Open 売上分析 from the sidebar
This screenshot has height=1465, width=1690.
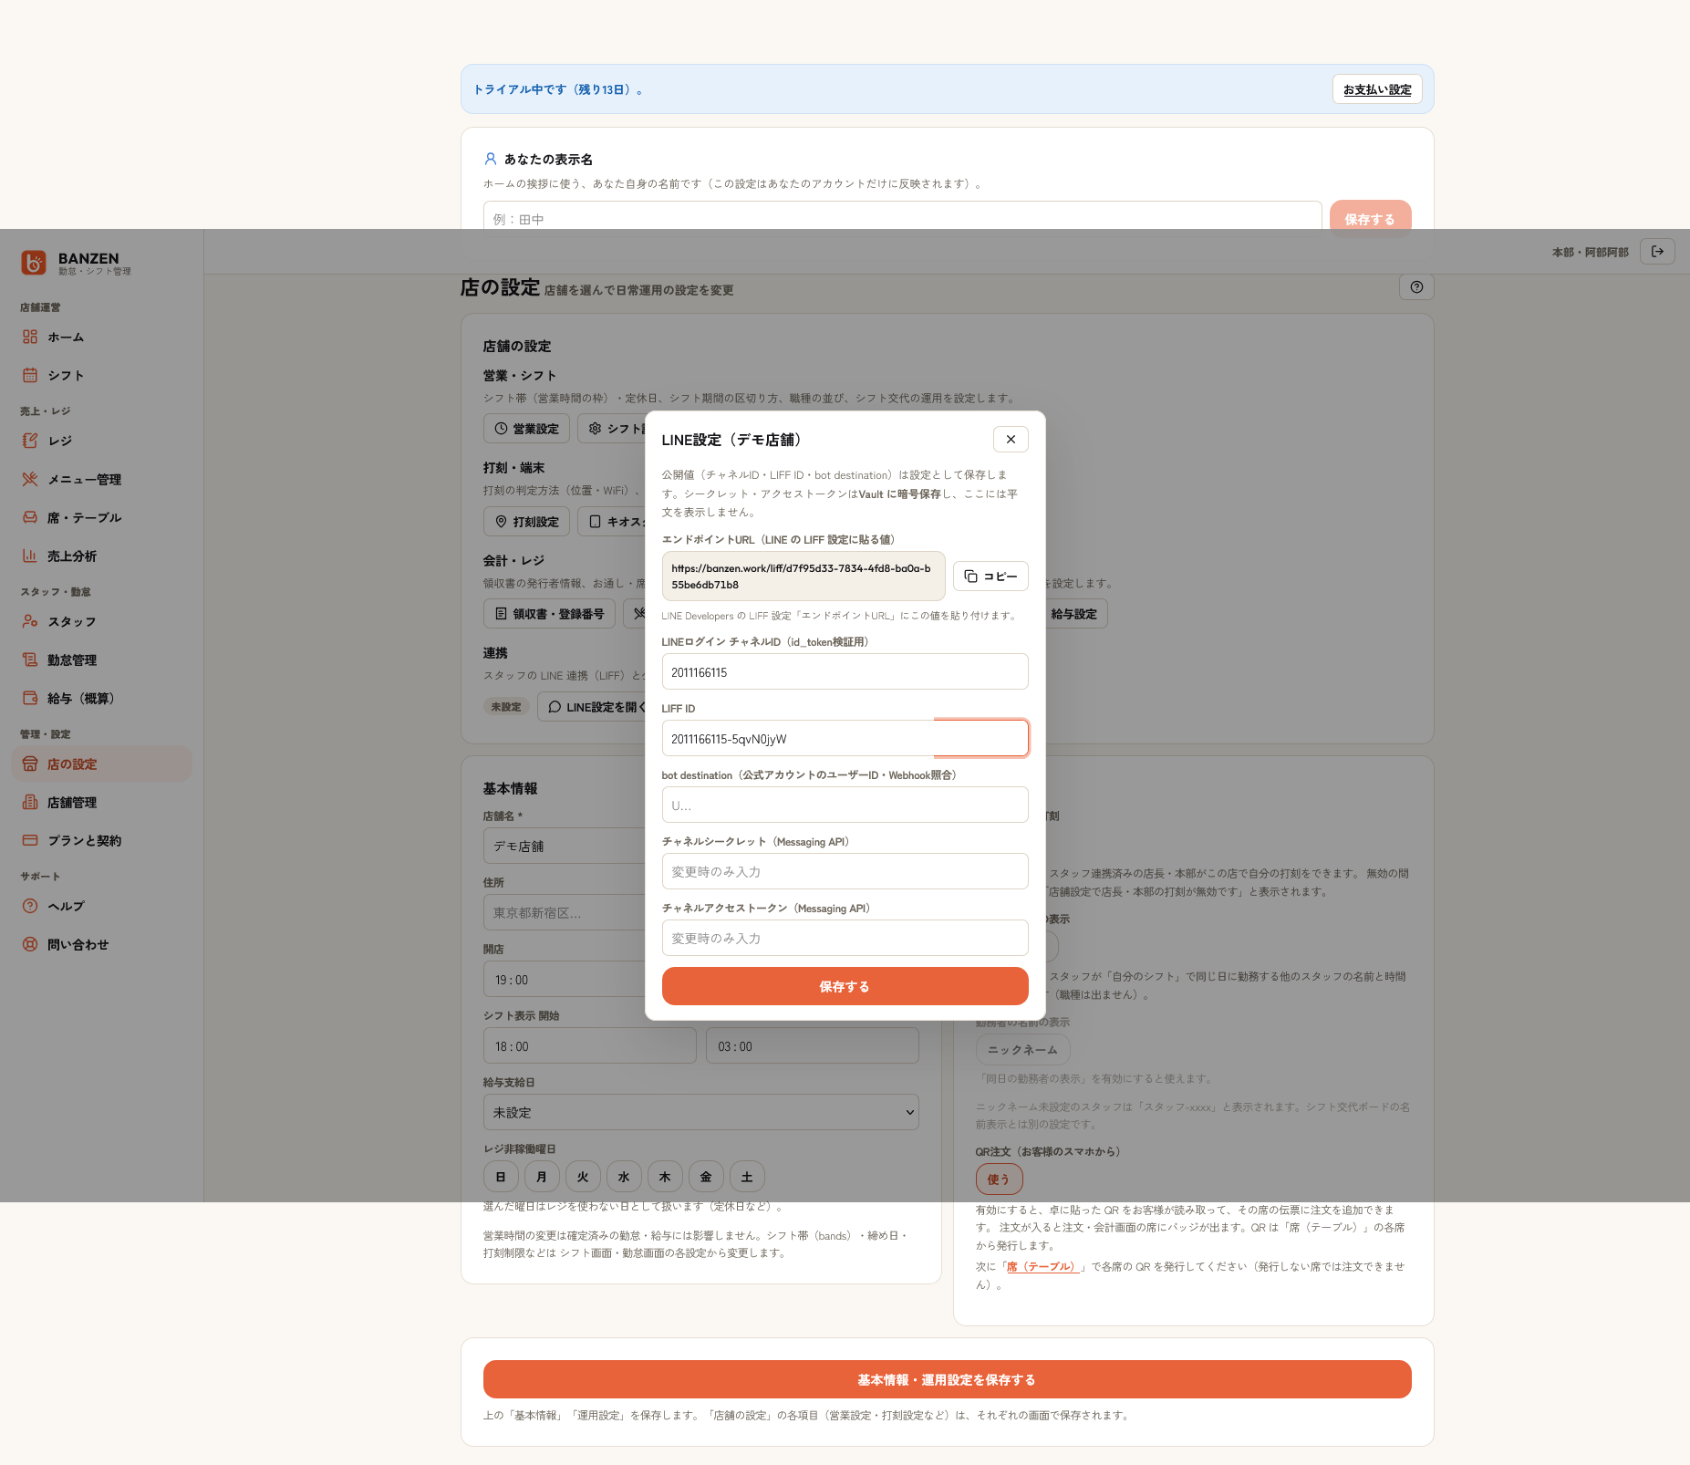(101, 556)
